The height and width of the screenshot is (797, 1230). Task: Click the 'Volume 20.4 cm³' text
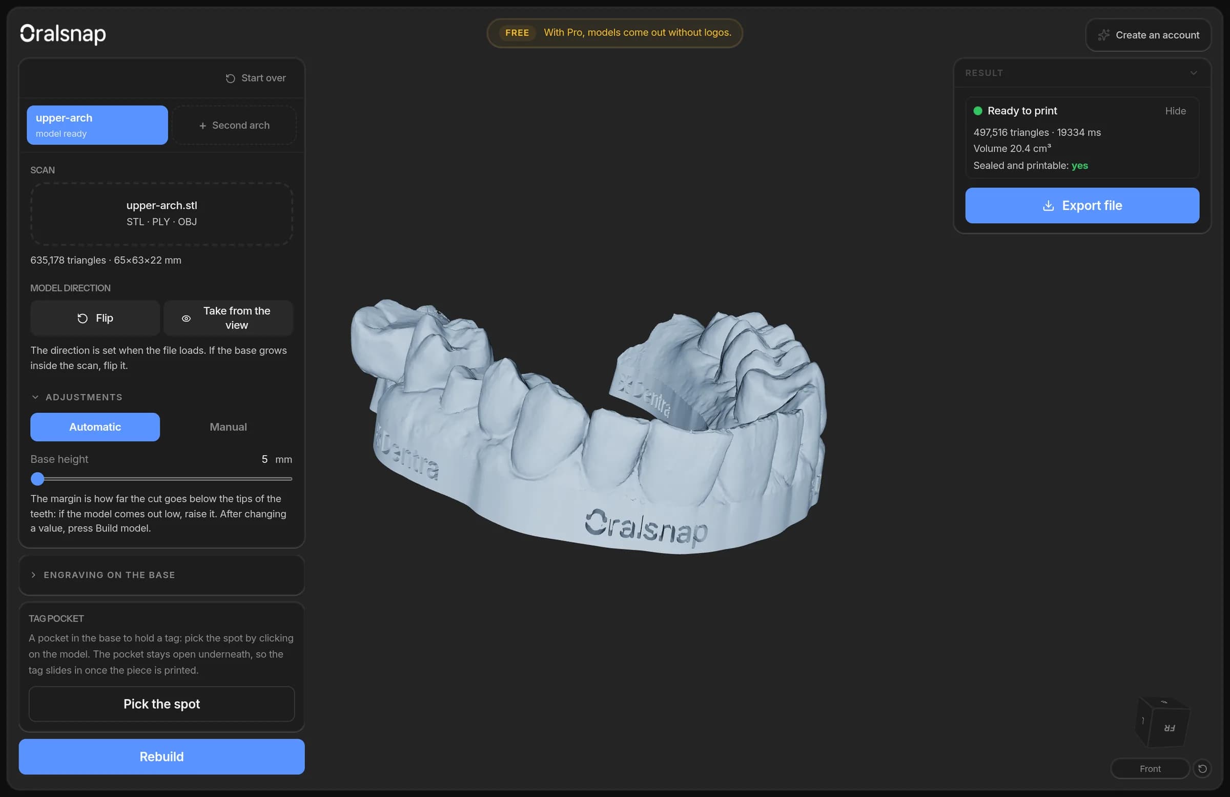coord(1012,148)
